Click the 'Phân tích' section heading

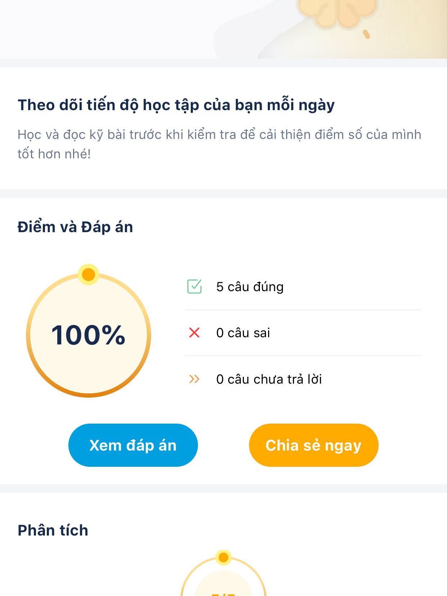point(53,530)
